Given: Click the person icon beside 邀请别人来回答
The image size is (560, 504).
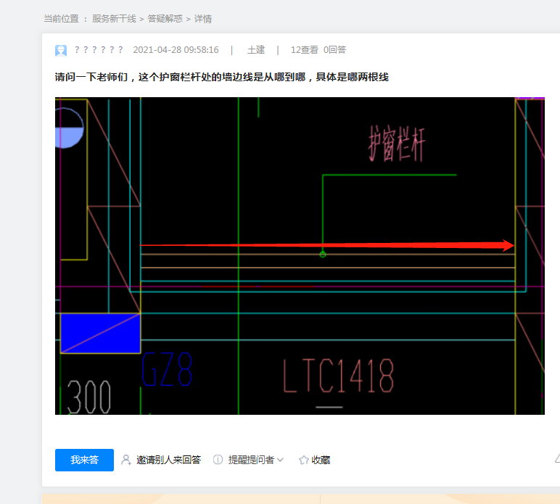Looking at the screenshot, I should click(125, 460).
